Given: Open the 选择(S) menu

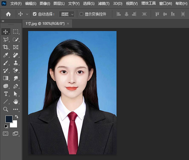Looking at the screenshot, I should [89, 4].
